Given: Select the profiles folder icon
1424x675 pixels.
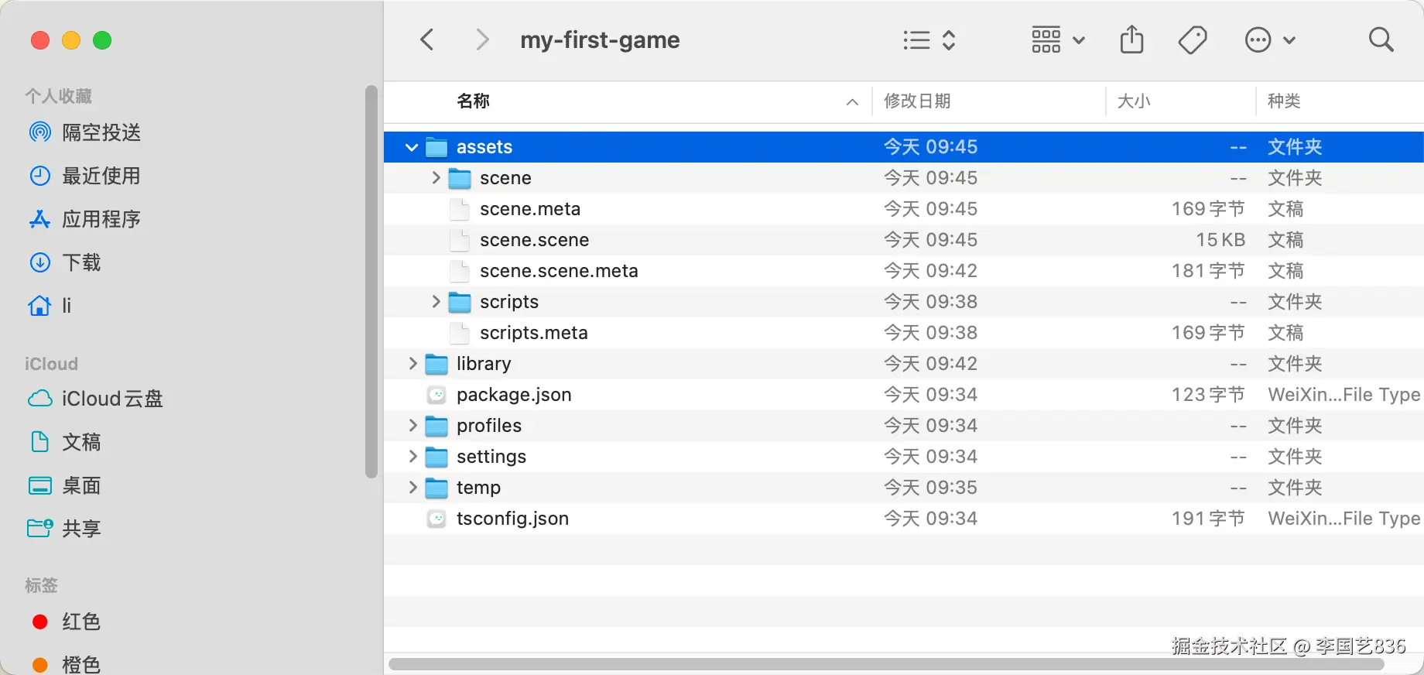Looking at the screenshot, I should (436, 426).
